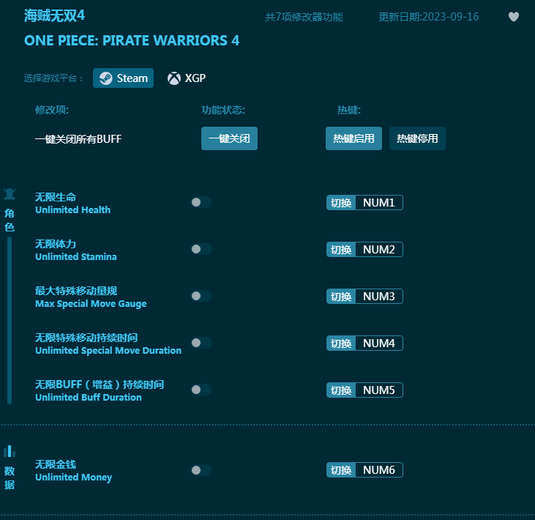Click the 更新日期:2023-09-16 text
Viewport: 535px width, 520px height.
coord(429,17)
